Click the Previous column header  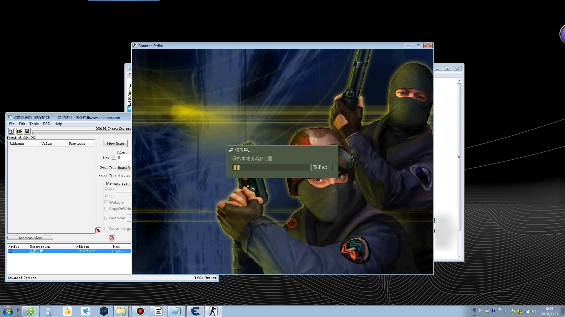coord(81,144)
